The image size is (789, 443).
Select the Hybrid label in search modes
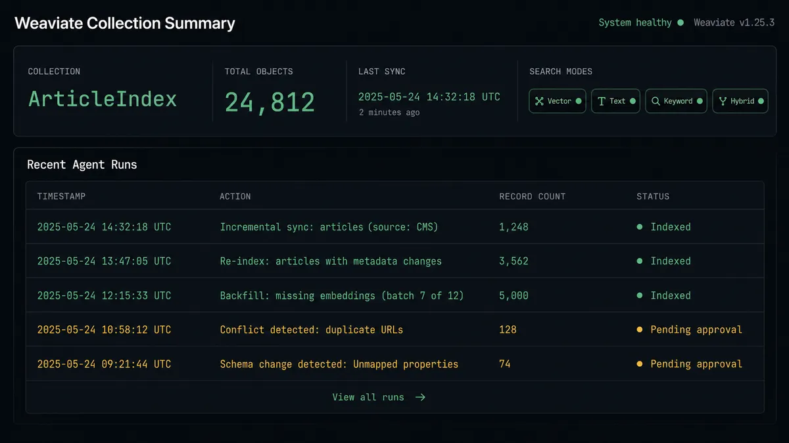point(742,101)
